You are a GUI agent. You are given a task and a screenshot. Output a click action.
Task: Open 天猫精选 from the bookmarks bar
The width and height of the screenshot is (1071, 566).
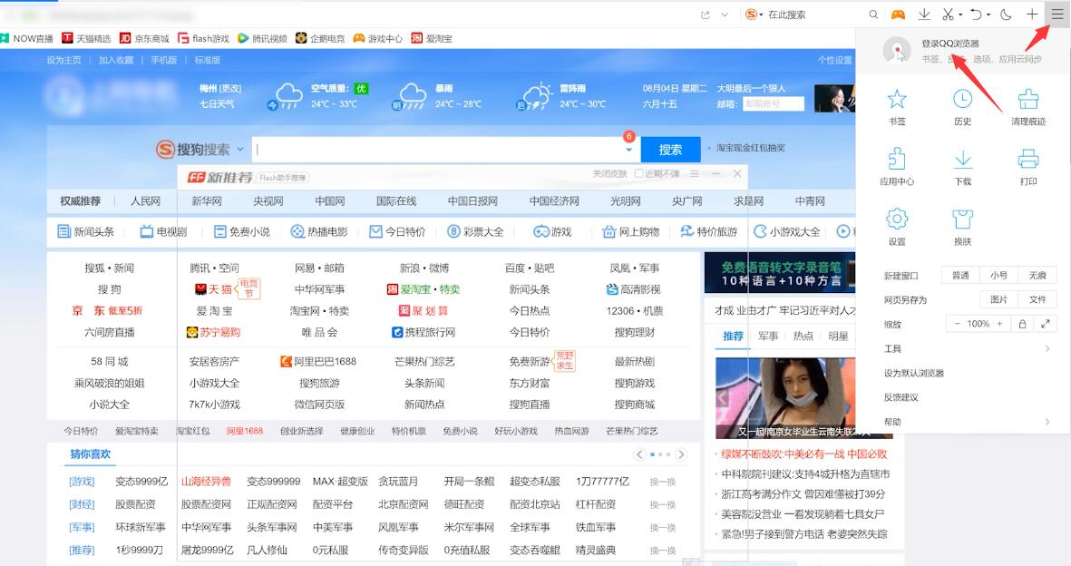(x=94, y=38)
